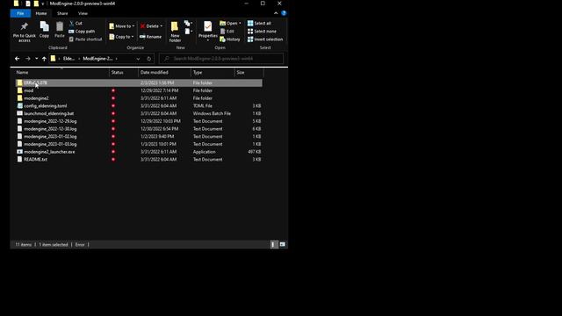The image size is (562, 316).
Task: Click the Copy ribbon icon
Action: point(45,30)
